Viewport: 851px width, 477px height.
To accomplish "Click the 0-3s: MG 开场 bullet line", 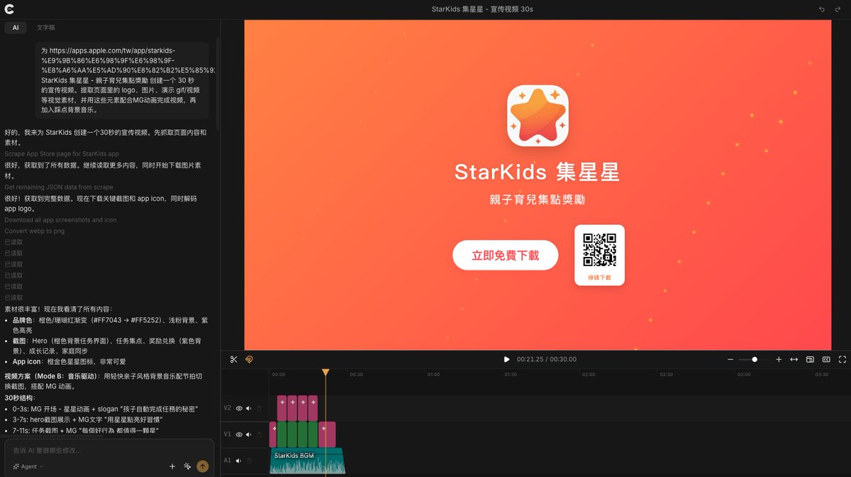I will 105,409.
